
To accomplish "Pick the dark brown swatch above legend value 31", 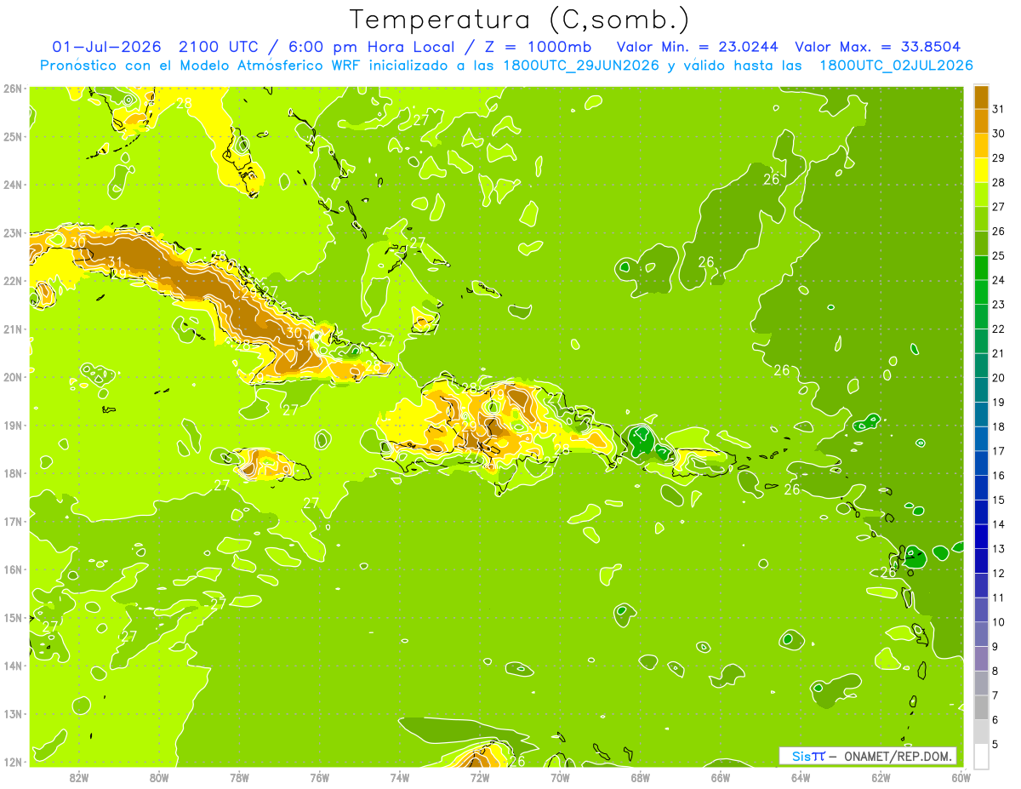I will click(981, 98).
